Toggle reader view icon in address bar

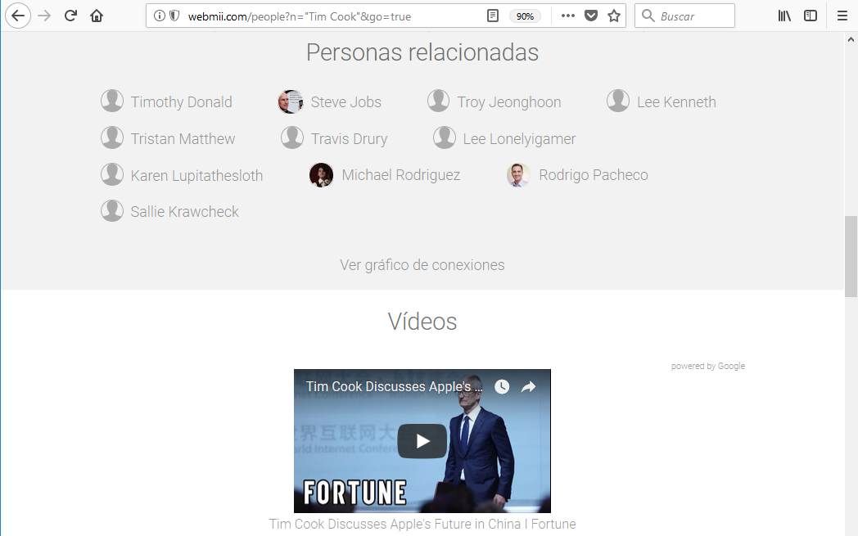(493, 16)
